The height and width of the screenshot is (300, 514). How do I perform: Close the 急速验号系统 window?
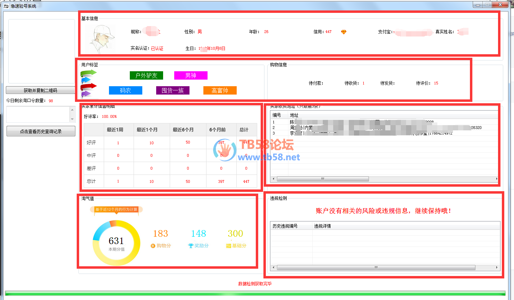pyautogui.click(x=500, y=5)
